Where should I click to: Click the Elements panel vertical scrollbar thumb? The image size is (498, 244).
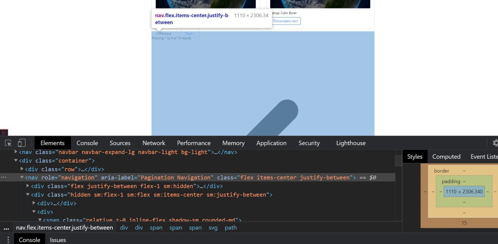(398, 160)
